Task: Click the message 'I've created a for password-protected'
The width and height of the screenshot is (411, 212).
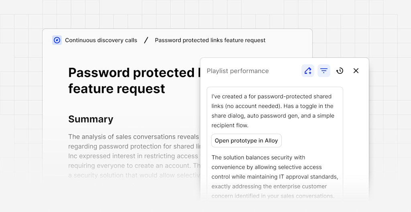Action: 271,97
